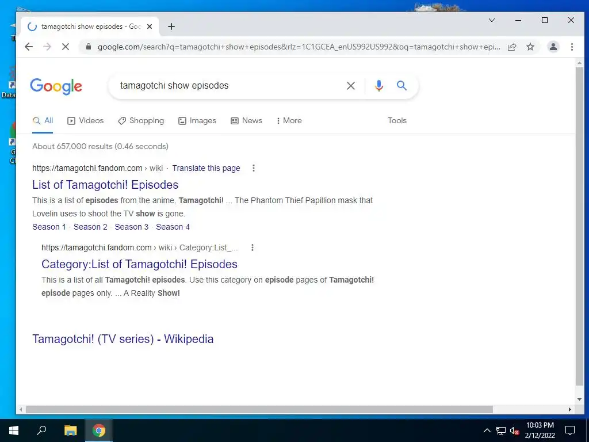Stop page loading with the X button
The width and height of the screenshot is (589, 442).
(x=66, y=47)
